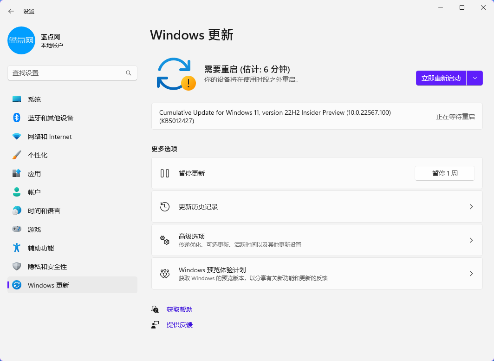The image size is (494, 361).
Task: Click the 帐户 person icon
Action: (16, 192)
